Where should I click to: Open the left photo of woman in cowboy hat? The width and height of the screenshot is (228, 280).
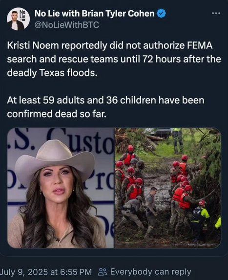coord(61,188)
